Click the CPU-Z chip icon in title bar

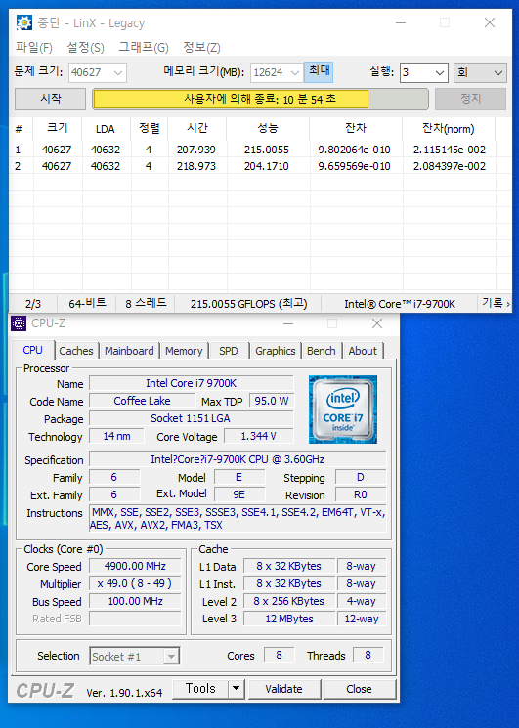(x=19, y=323)
